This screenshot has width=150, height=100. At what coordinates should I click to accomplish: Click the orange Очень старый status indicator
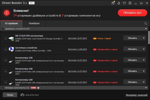[x=95, y=38]
